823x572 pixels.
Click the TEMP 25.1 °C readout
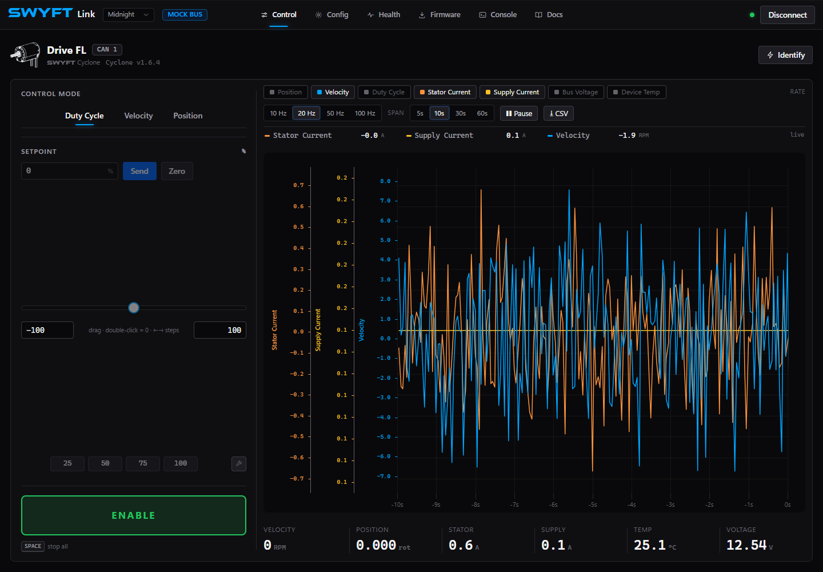pyautogui.click(x=655, y=539)
